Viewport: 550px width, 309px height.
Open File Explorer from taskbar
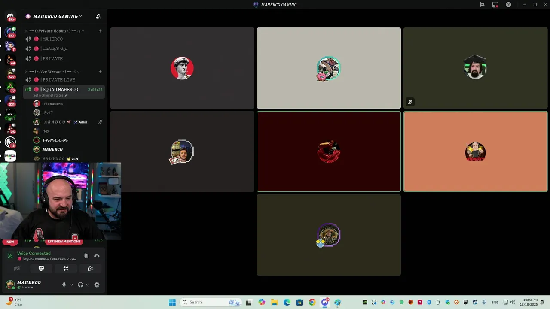(x=274, y=302)
